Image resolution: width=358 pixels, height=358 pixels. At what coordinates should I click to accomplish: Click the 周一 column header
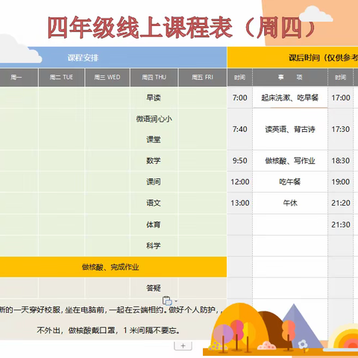[19, 78]
